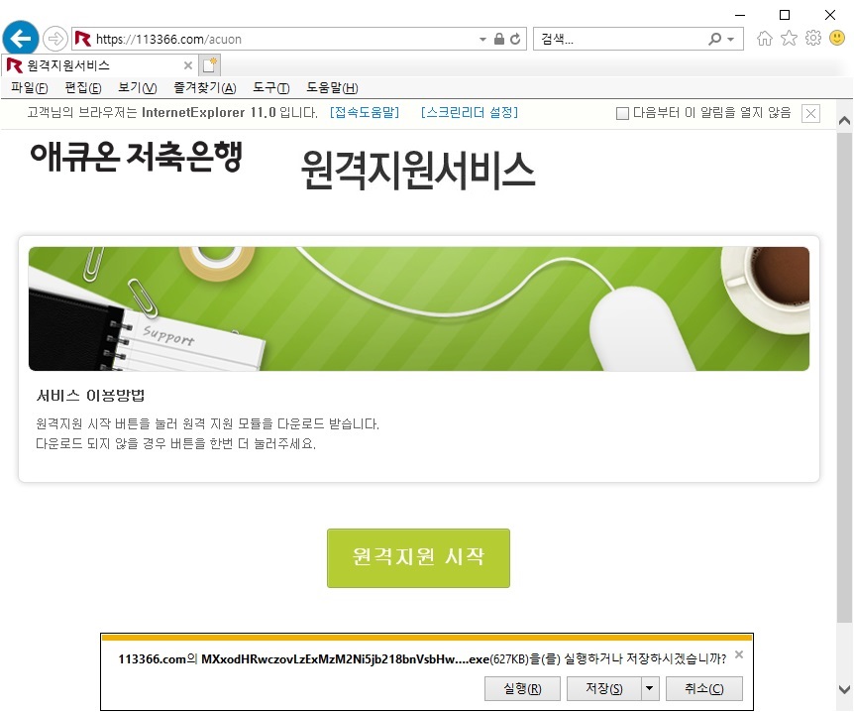Refresh the page with the reload icon
Viewport: 854px width, 712px height.
pyautogui.click(x=515, y=39)
